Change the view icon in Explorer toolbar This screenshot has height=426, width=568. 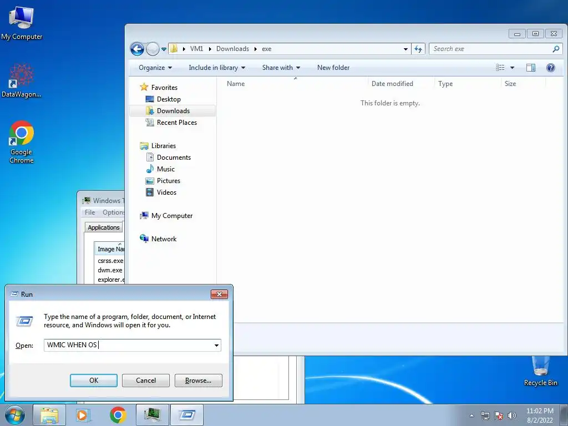click(500, 68)
